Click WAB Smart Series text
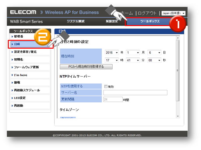The height and width of the screenshot is (150, 201). click(26, 22)
